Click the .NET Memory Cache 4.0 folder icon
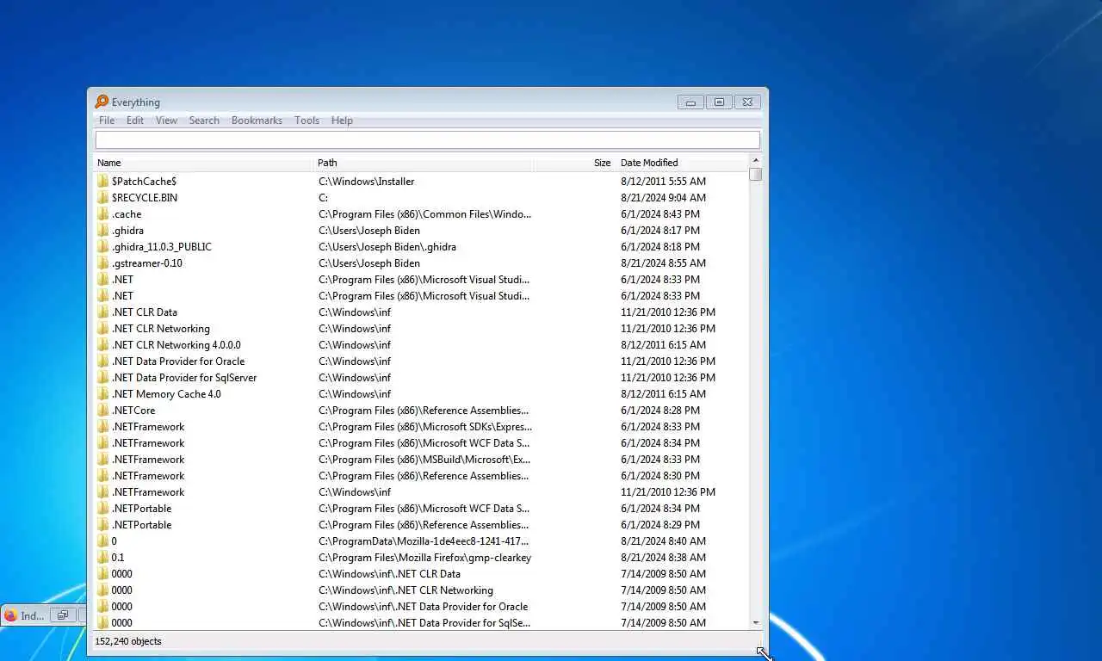Screen dimensions: 1102x661 pos(102,394)
